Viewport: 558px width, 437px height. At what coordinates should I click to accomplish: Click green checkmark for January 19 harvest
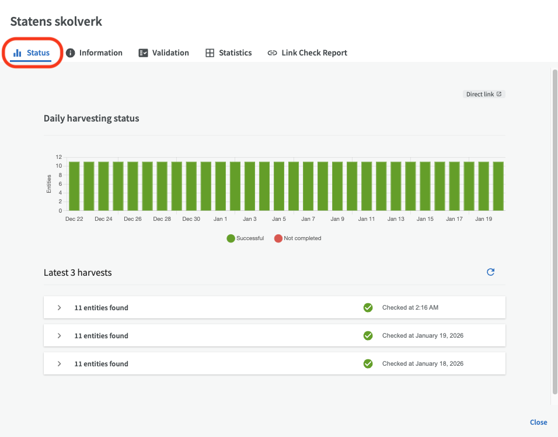coord(368,336)
